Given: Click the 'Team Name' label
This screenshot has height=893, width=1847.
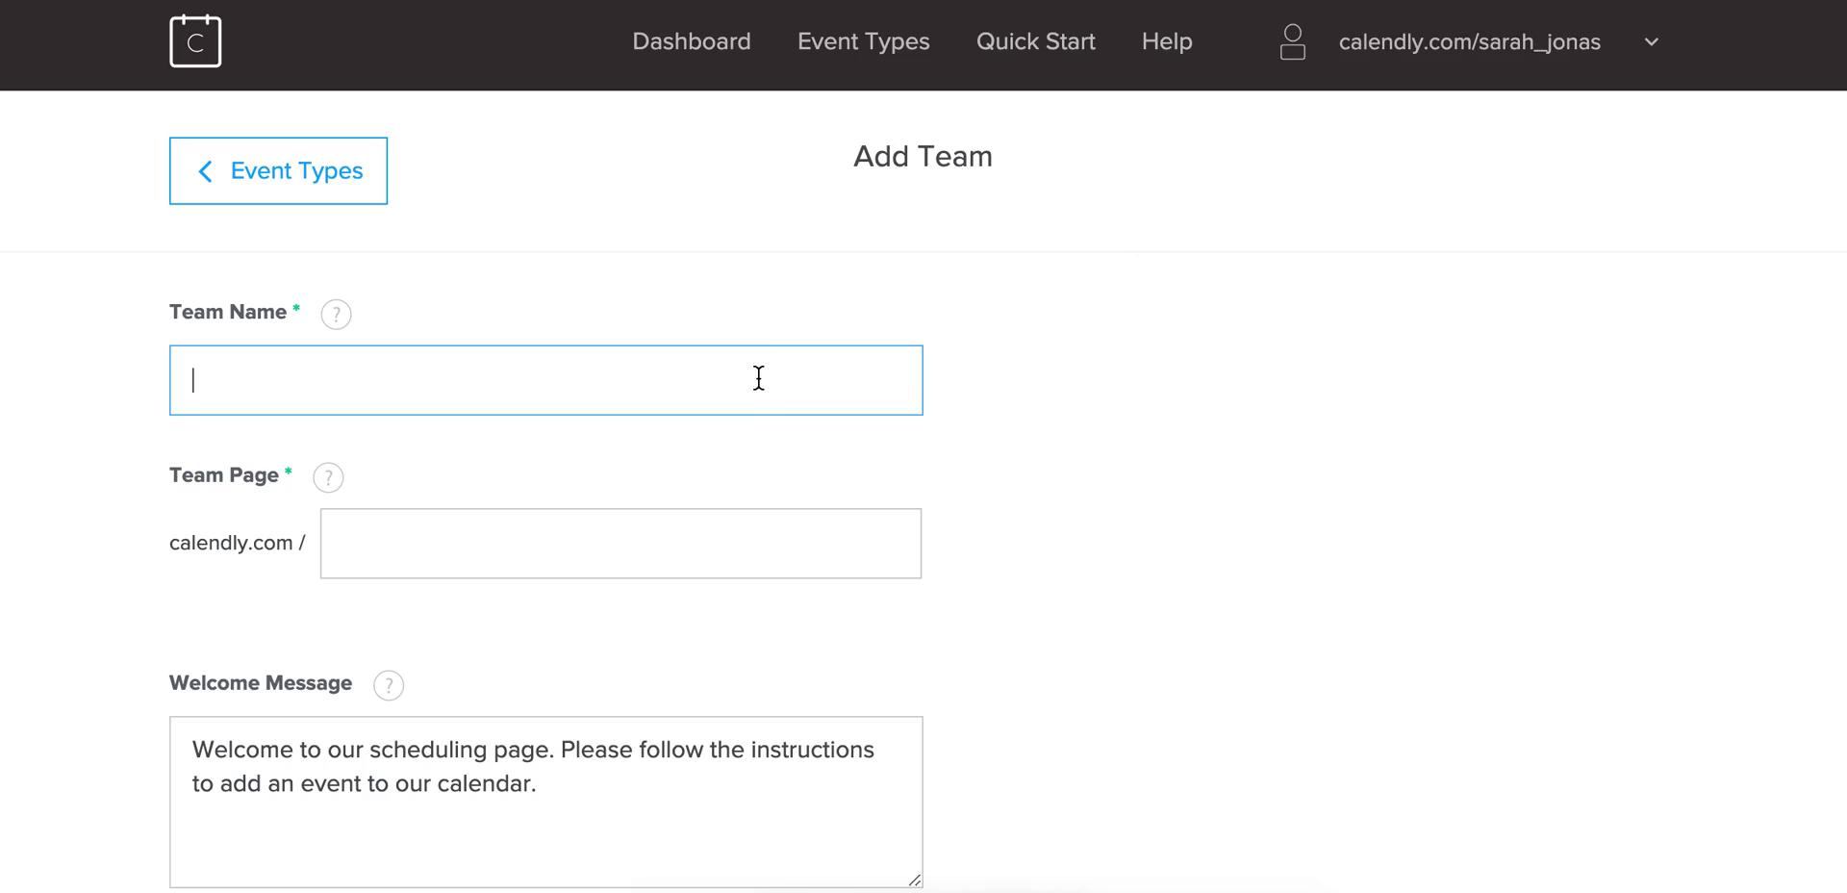Looking at the screenshot, I should (x=228, y=312).
